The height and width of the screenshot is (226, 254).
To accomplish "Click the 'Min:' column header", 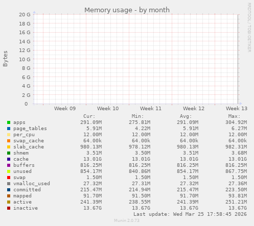I will pos(137,116).
